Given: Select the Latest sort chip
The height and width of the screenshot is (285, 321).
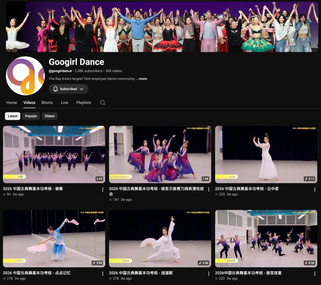Looking at the screenshot, I should (x=13, y=116).
